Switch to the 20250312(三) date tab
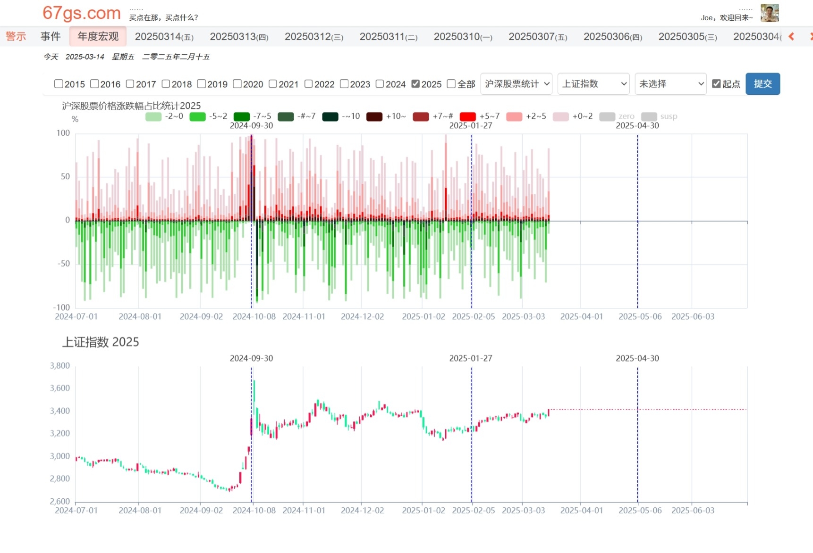This screenshot has height=553, width=813. (x=314, y=37)
